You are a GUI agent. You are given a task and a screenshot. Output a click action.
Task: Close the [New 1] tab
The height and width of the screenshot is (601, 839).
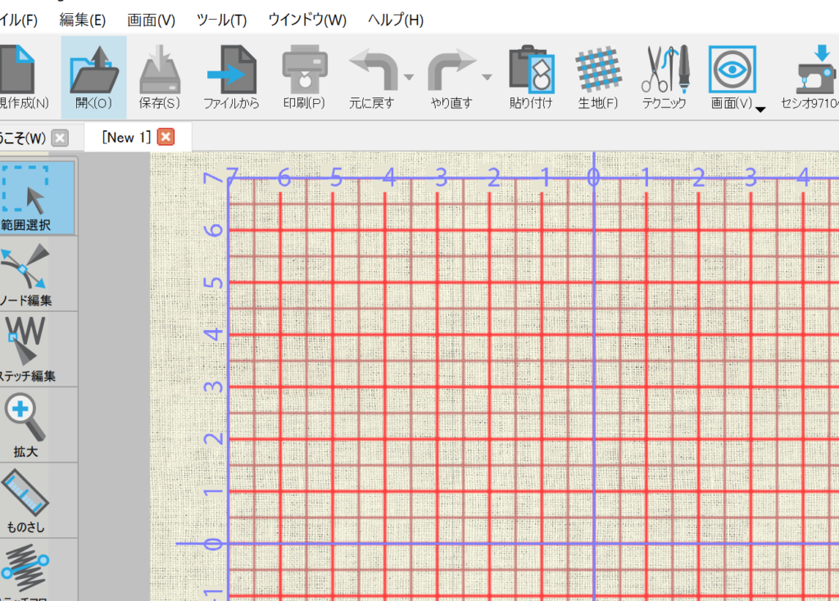pyautogui.click(x=166, y=138)
